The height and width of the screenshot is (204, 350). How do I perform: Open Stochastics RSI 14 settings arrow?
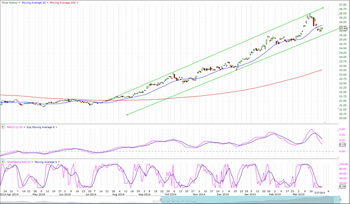(32, 162)
